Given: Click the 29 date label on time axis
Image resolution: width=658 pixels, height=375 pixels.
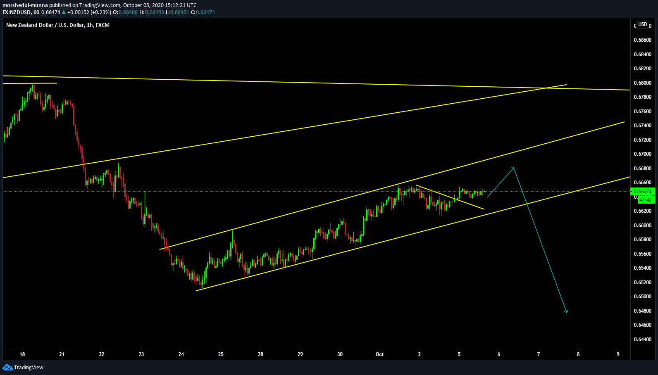Looking at the screenshot, I should point(300,354).
